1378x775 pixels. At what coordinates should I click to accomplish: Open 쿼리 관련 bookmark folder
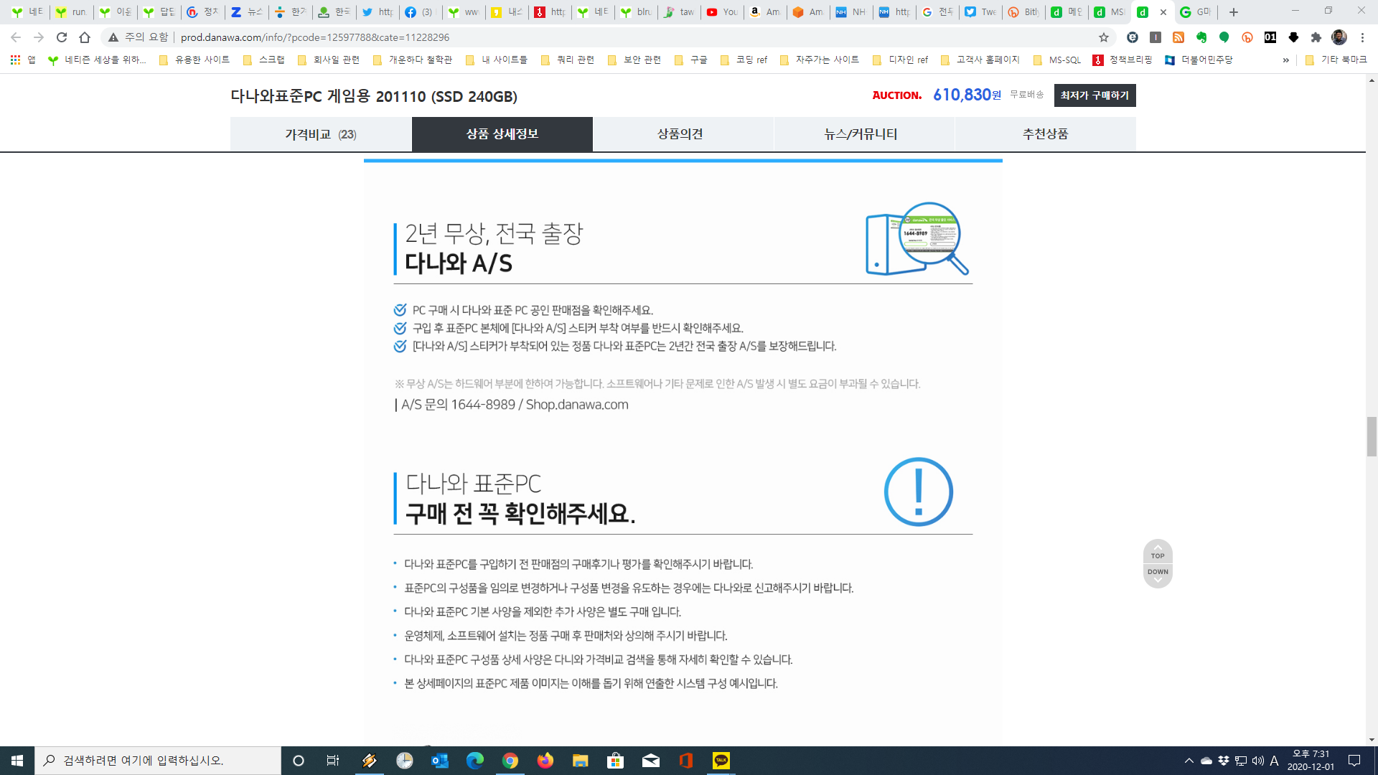click(x=567, y=60)
